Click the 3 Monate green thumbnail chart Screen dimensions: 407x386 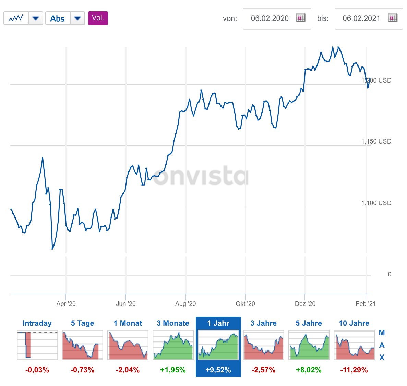[x=173, y=345]
